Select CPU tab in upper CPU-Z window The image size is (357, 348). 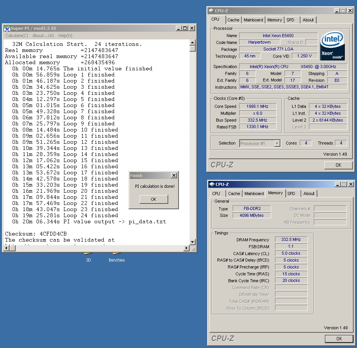(215, 20)
